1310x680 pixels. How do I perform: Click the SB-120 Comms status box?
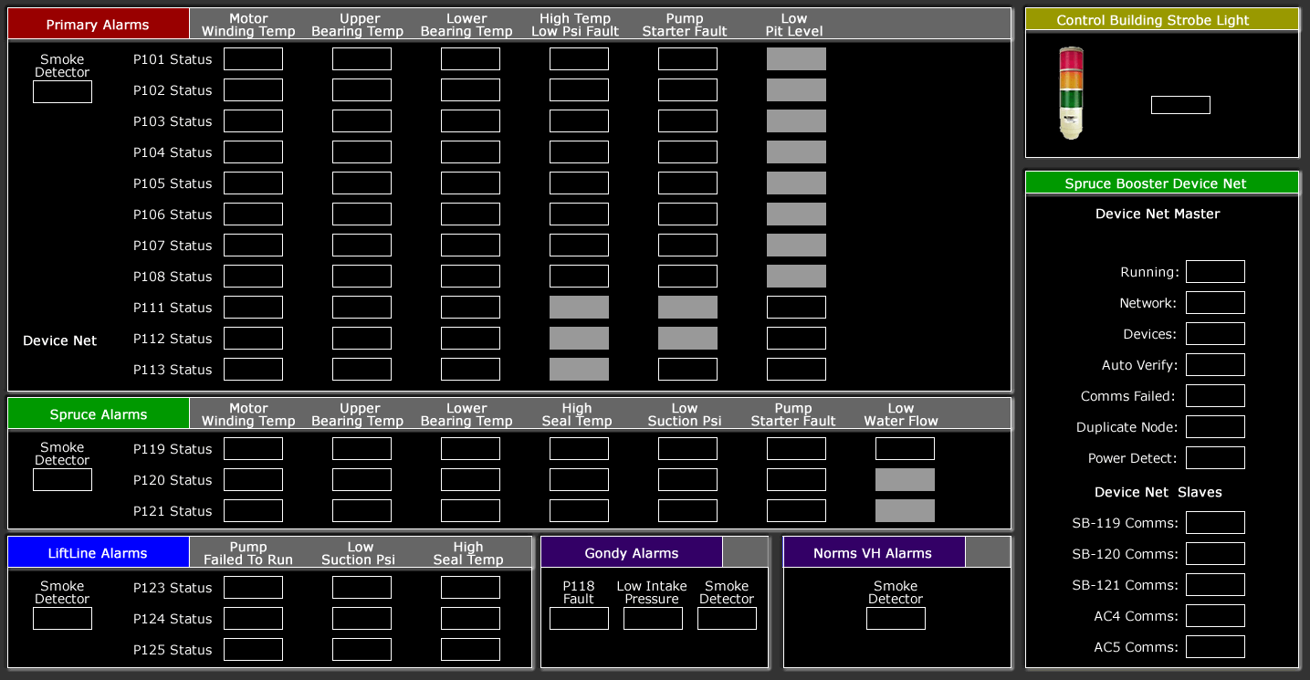coord(1215,554)
